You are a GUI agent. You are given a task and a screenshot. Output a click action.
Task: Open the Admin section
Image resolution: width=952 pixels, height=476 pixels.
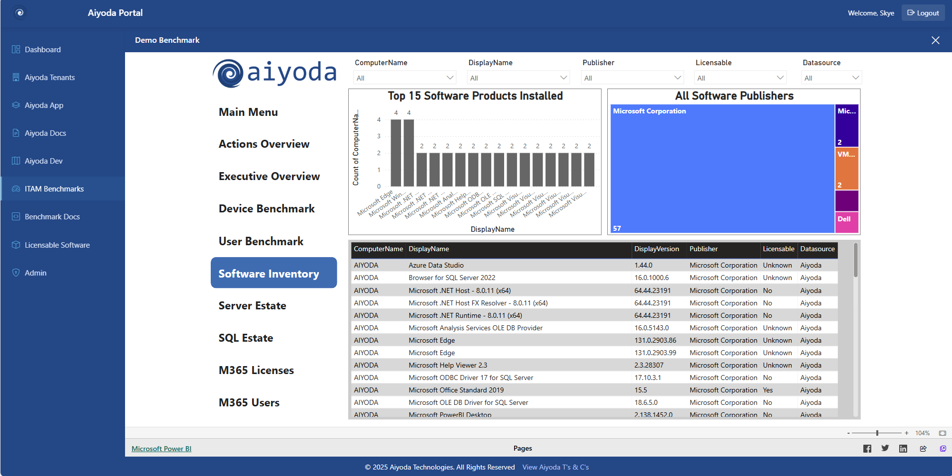coord(35,273)
